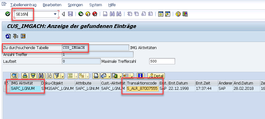Click the Attribute column header
The width and height of the screenshot is (265, 119).
pyautogui.click(x=88, y=83)
